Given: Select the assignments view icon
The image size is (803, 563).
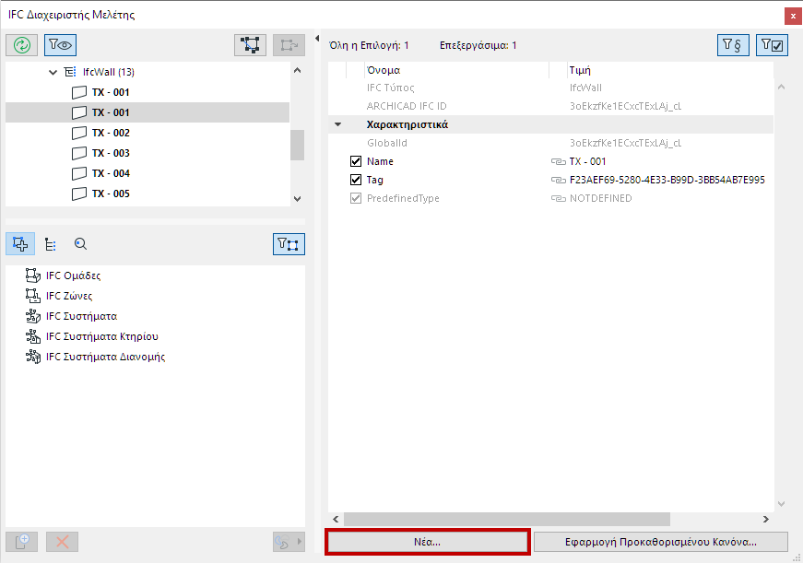Looking at the screenshot, I should click(20, 244).
